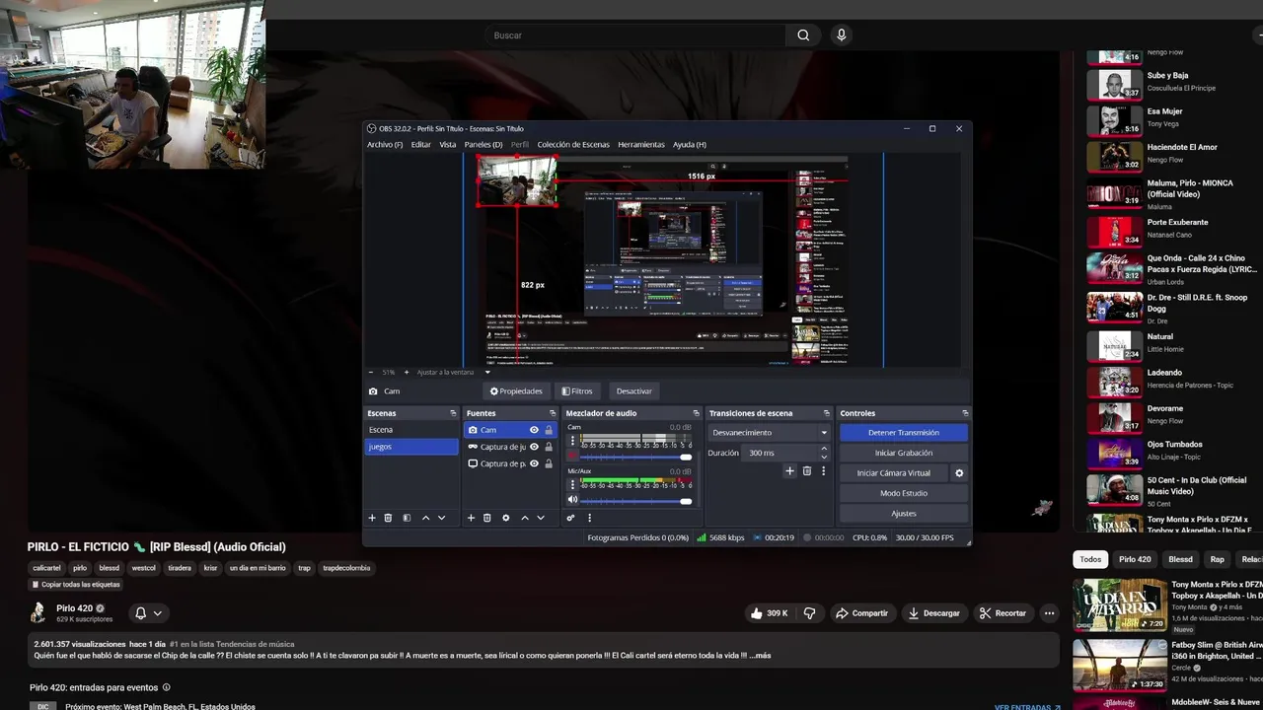This screenshot has width=1263, height=710.
Task: Open Herramientas menu in OBS
Action: (x=641, y=145)
